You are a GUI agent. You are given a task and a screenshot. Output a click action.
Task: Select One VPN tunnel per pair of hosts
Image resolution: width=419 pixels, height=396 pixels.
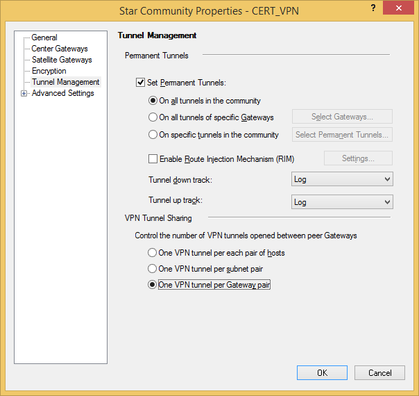point(152,253)
